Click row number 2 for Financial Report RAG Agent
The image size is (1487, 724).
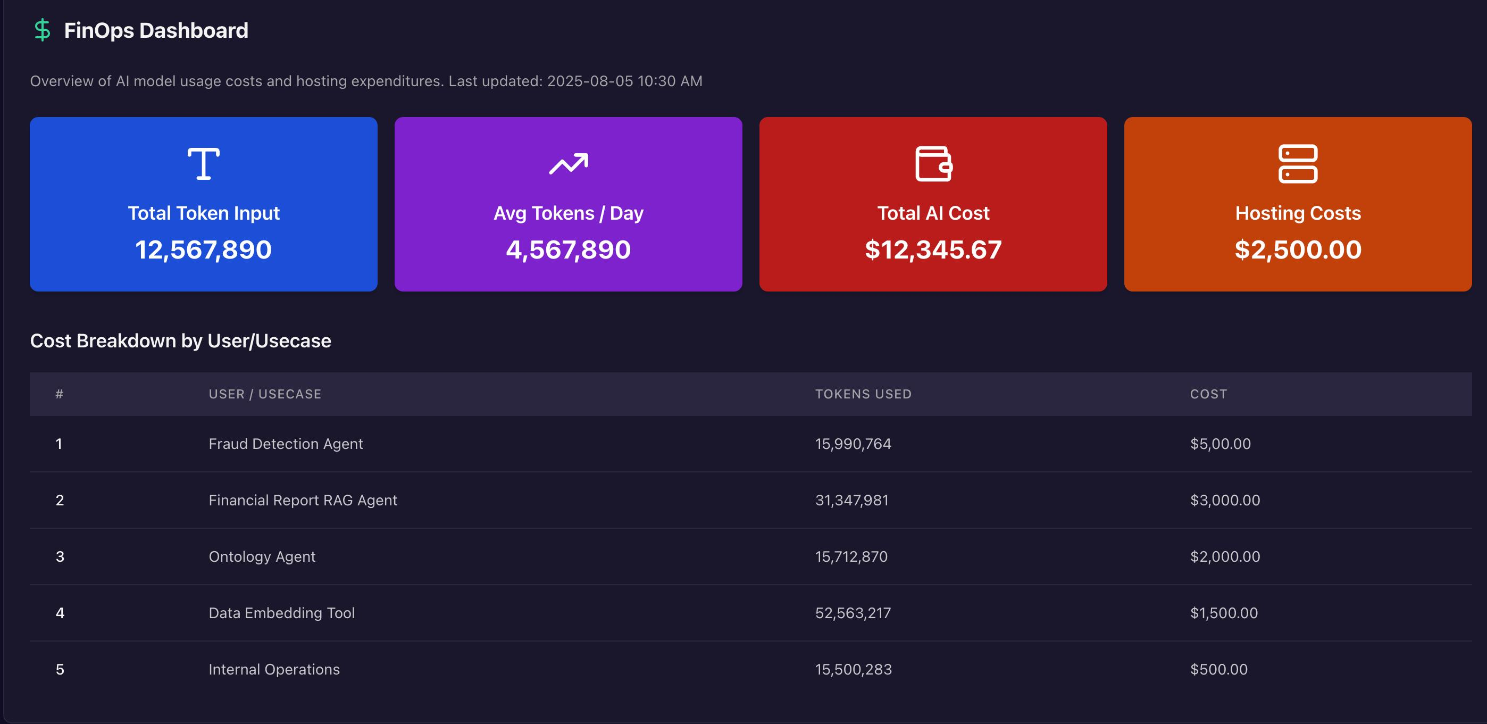click(60, 500)
